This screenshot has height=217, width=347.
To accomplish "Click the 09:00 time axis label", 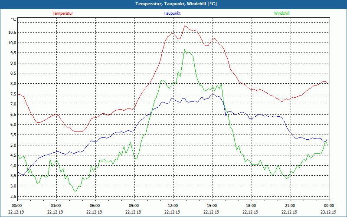I will (x=134, y=206).
